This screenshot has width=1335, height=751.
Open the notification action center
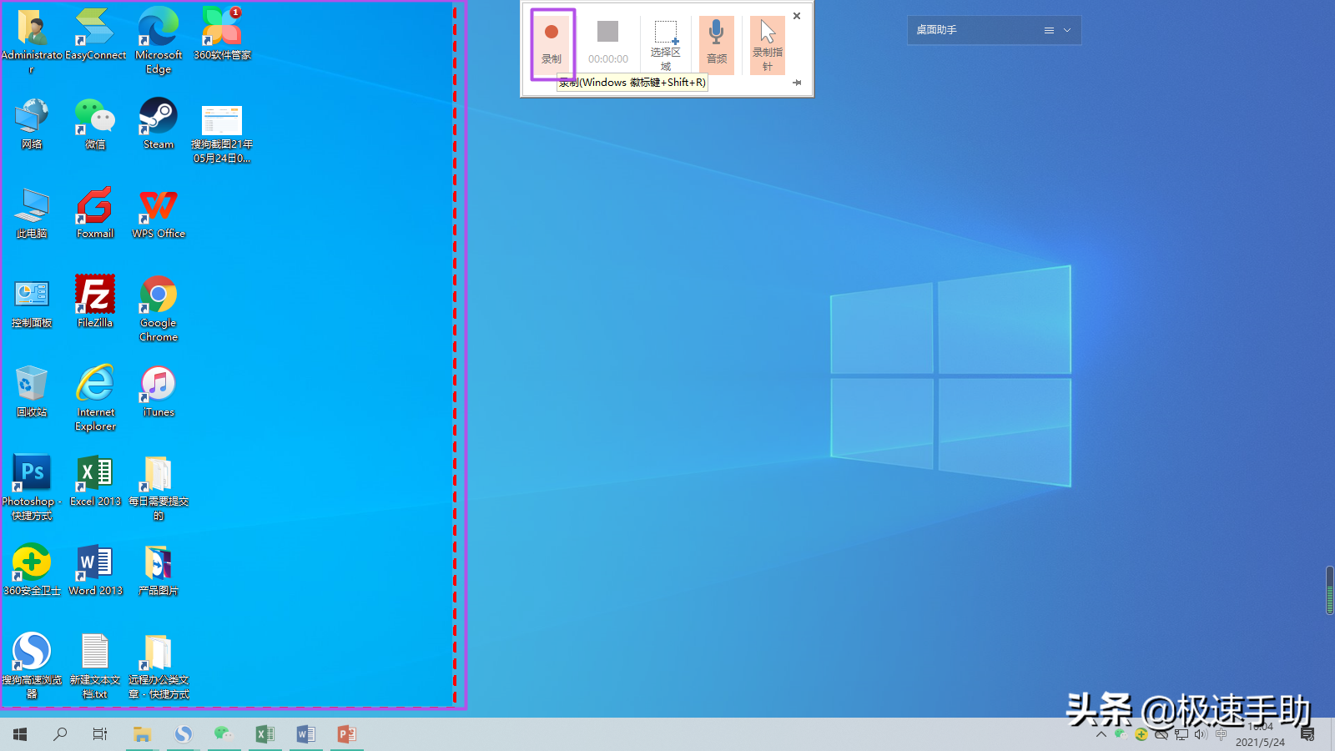coord(1307,734)
